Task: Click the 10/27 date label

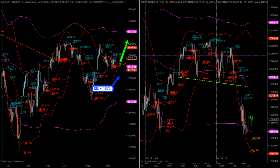Action: tap(182, 166)
